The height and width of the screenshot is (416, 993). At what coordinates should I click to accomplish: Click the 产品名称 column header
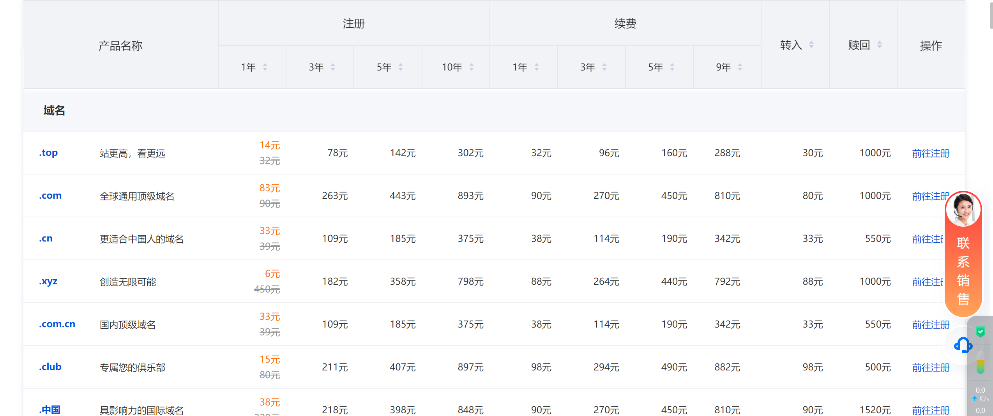coord(120,46)
